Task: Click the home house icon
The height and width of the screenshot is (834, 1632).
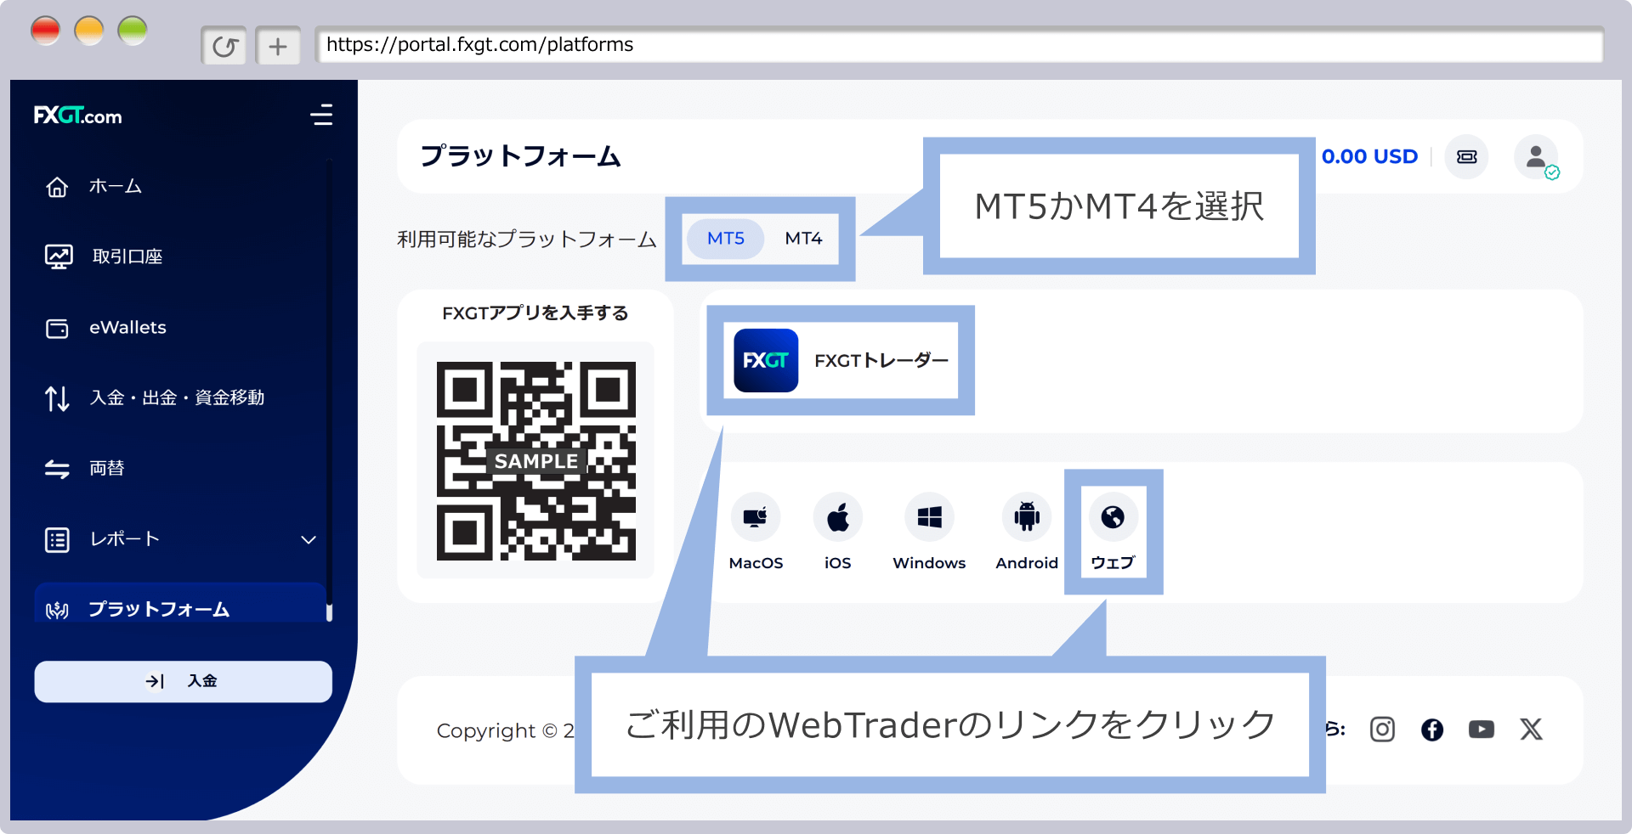Action: coord(57,187)
